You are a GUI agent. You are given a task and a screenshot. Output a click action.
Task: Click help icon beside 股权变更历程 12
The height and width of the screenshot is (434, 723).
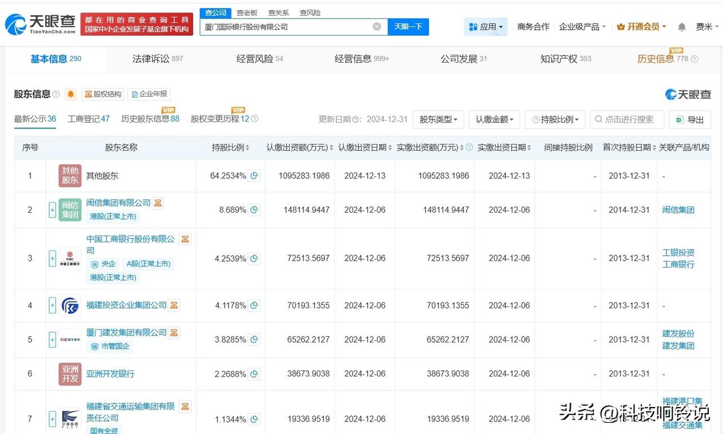pos(254,119)
